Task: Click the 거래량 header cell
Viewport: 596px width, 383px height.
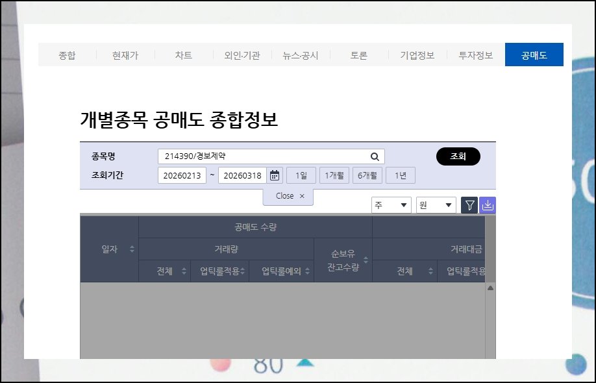Action: coord(227,249)
